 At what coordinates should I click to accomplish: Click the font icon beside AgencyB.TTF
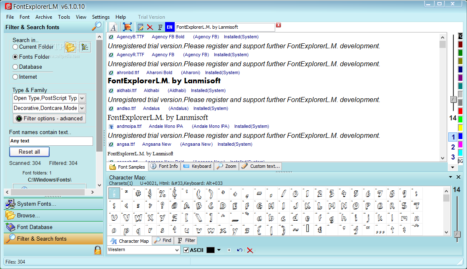[x=111, y=37]
